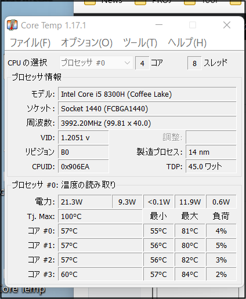
Task: Click コア #0 minimum temperature 55°C
Action: click(158, 231)
